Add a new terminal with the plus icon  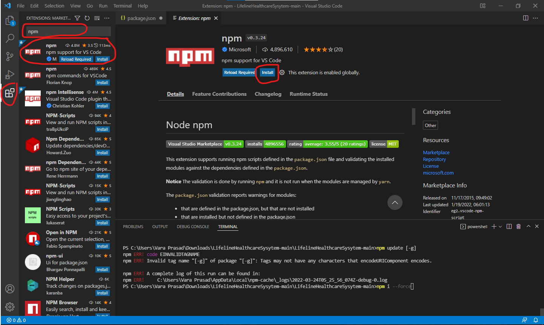[494, 227]
